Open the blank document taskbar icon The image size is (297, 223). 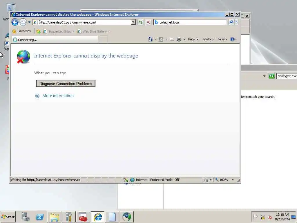[112, 217]
